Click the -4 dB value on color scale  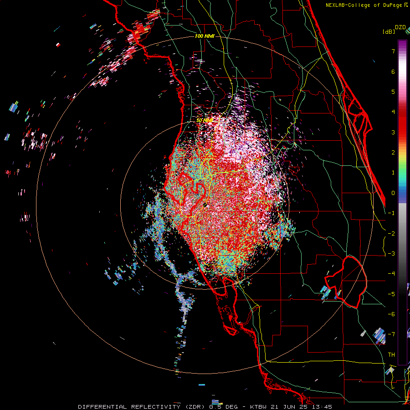[391, 274]
